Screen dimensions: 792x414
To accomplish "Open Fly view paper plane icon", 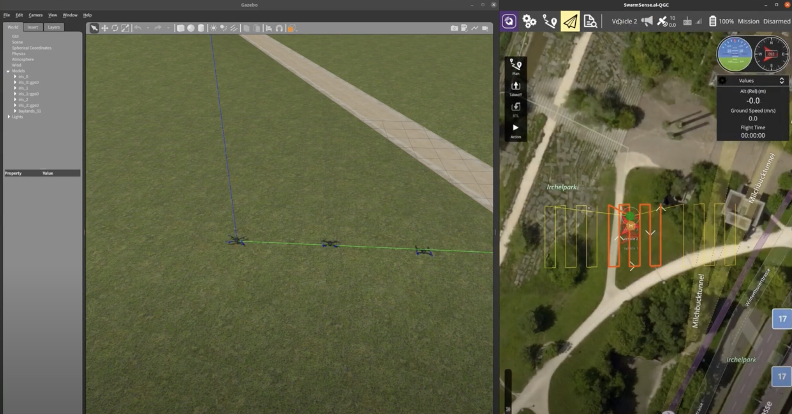I will [570, 21].
